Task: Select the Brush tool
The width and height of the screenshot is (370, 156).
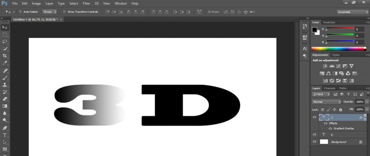Action: (5, 78)
